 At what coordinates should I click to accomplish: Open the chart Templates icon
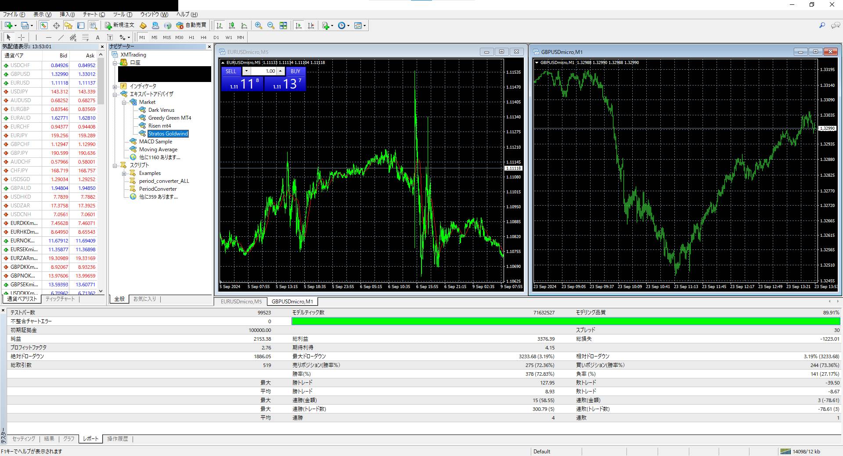(x=358, y=25)
